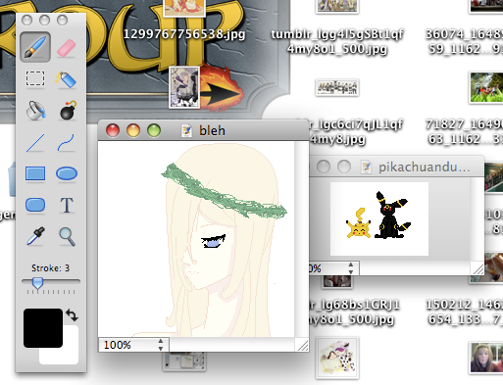Choose the straight Line tool

tap(35, 143)
